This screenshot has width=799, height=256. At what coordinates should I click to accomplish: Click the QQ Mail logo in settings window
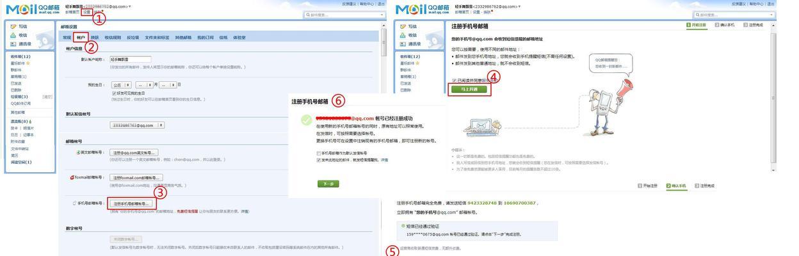click(31, 8)
